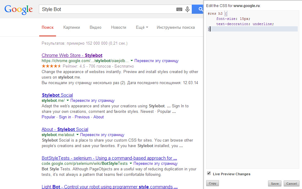The height and width of the screenshot is (189, 302).
Task: Expand arrow next to stylebot.me/ URL
Action: (x=68, y=100)
